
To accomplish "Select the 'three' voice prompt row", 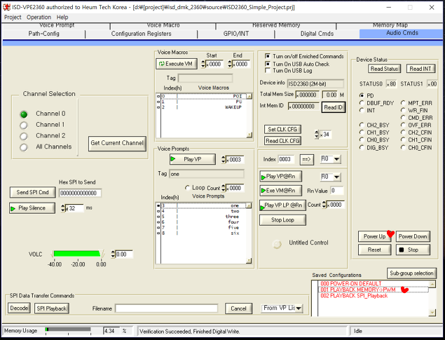I will point(204,217).
